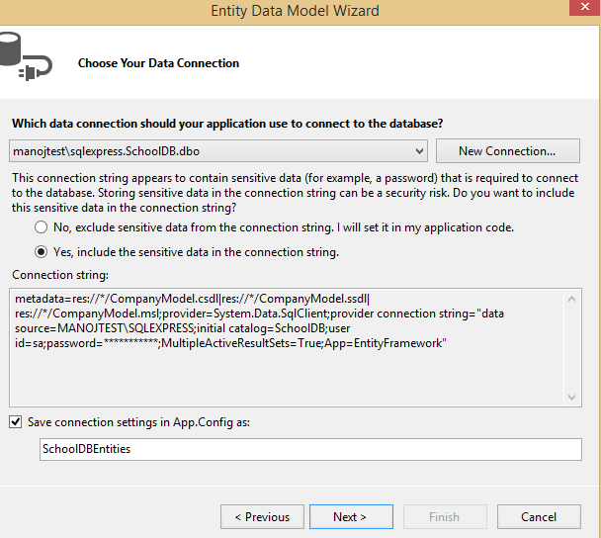Select "No, exclude sensitive data" radio option
The image size is (601, 538).
[x=42, y=226]
